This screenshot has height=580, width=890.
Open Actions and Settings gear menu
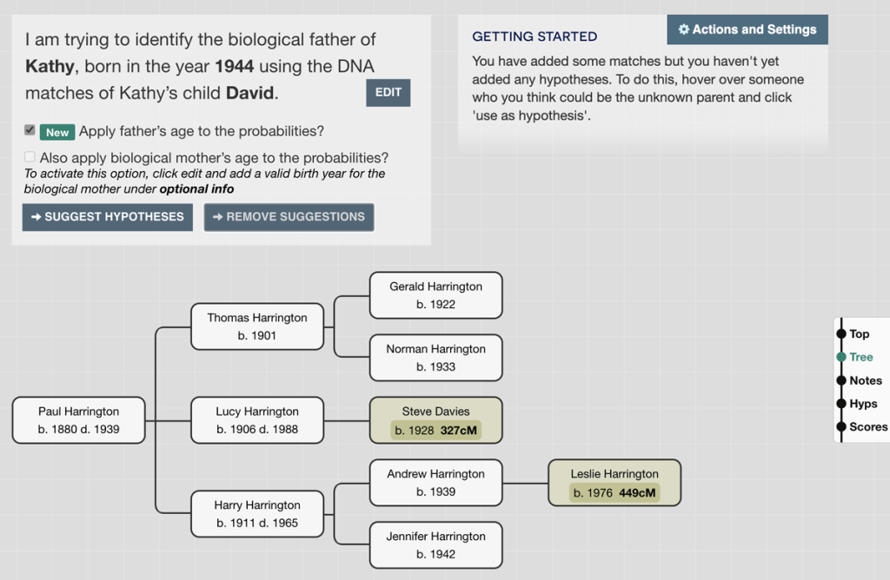pos(747,30)
